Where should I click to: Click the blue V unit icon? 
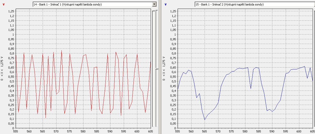click(165, 4)
